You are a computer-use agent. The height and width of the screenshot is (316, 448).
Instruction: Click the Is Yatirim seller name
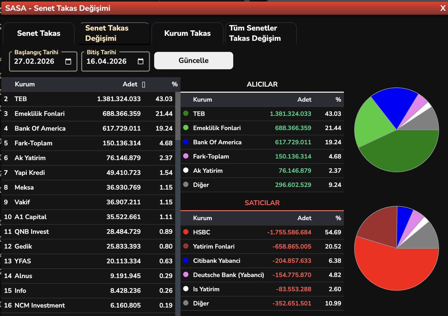(x=206, y=289)
